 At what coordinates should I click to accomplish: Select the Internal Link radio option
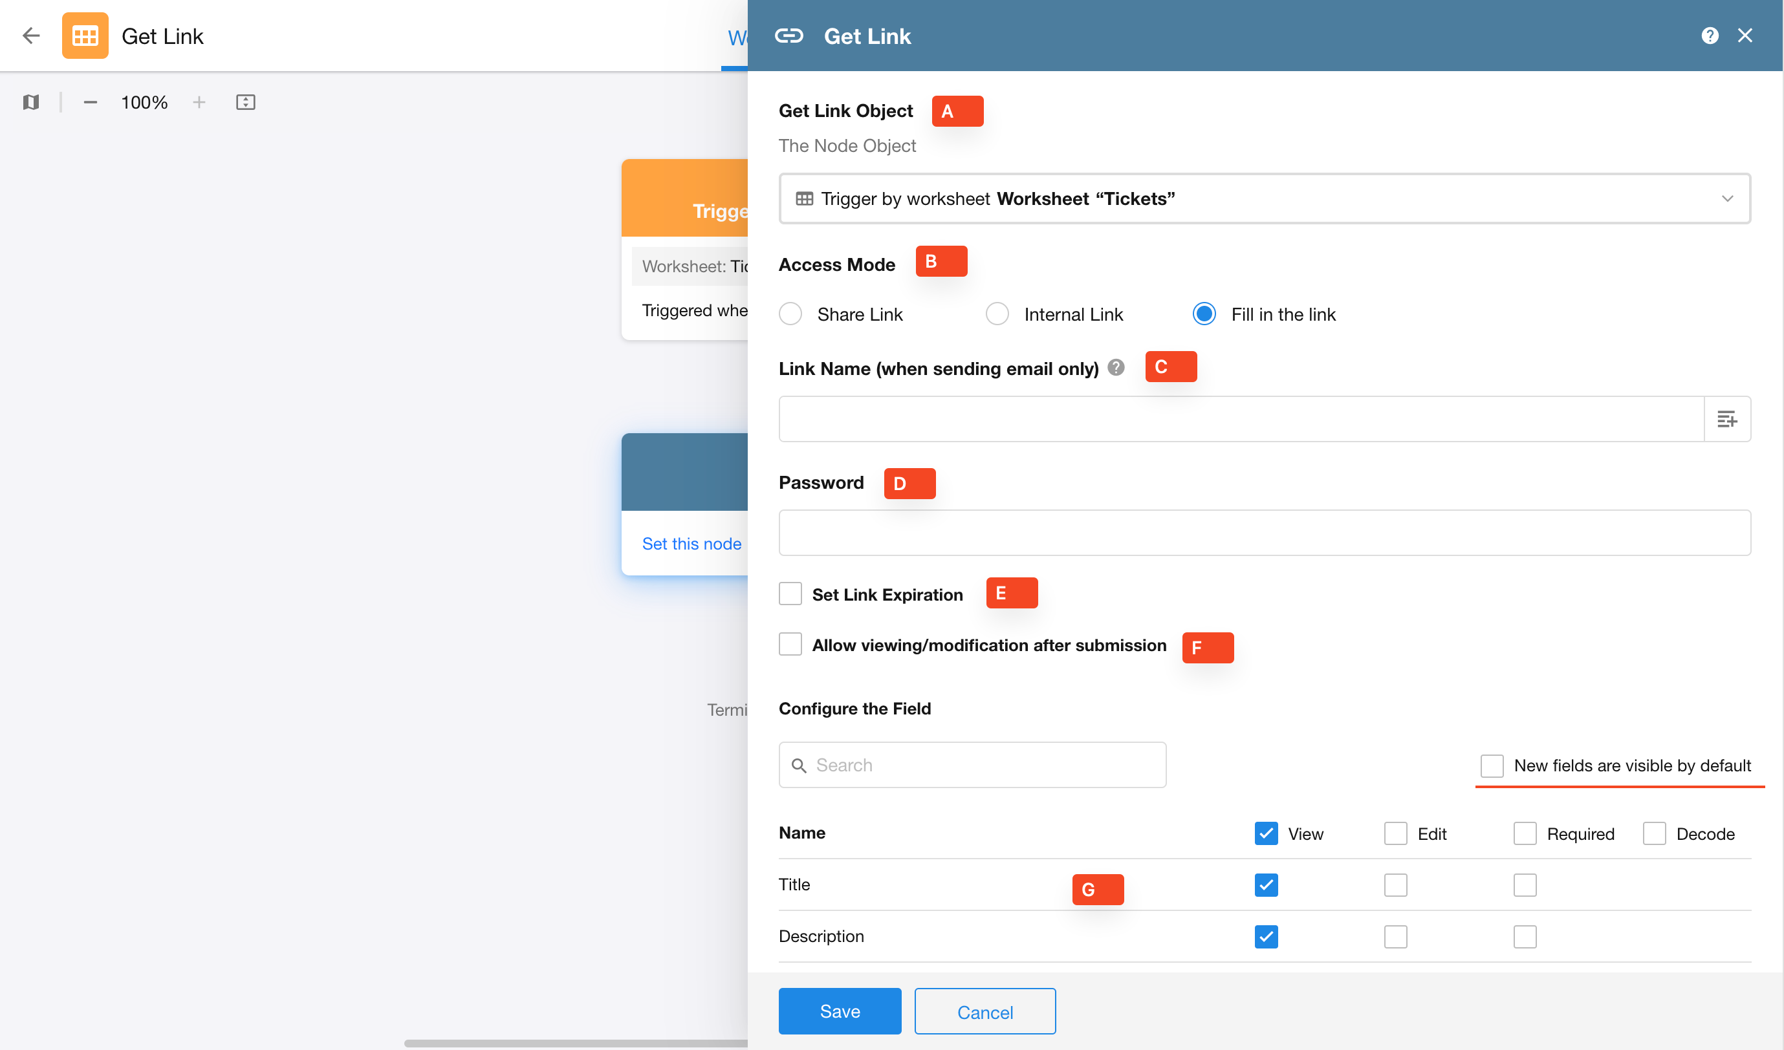coord(997,314)
